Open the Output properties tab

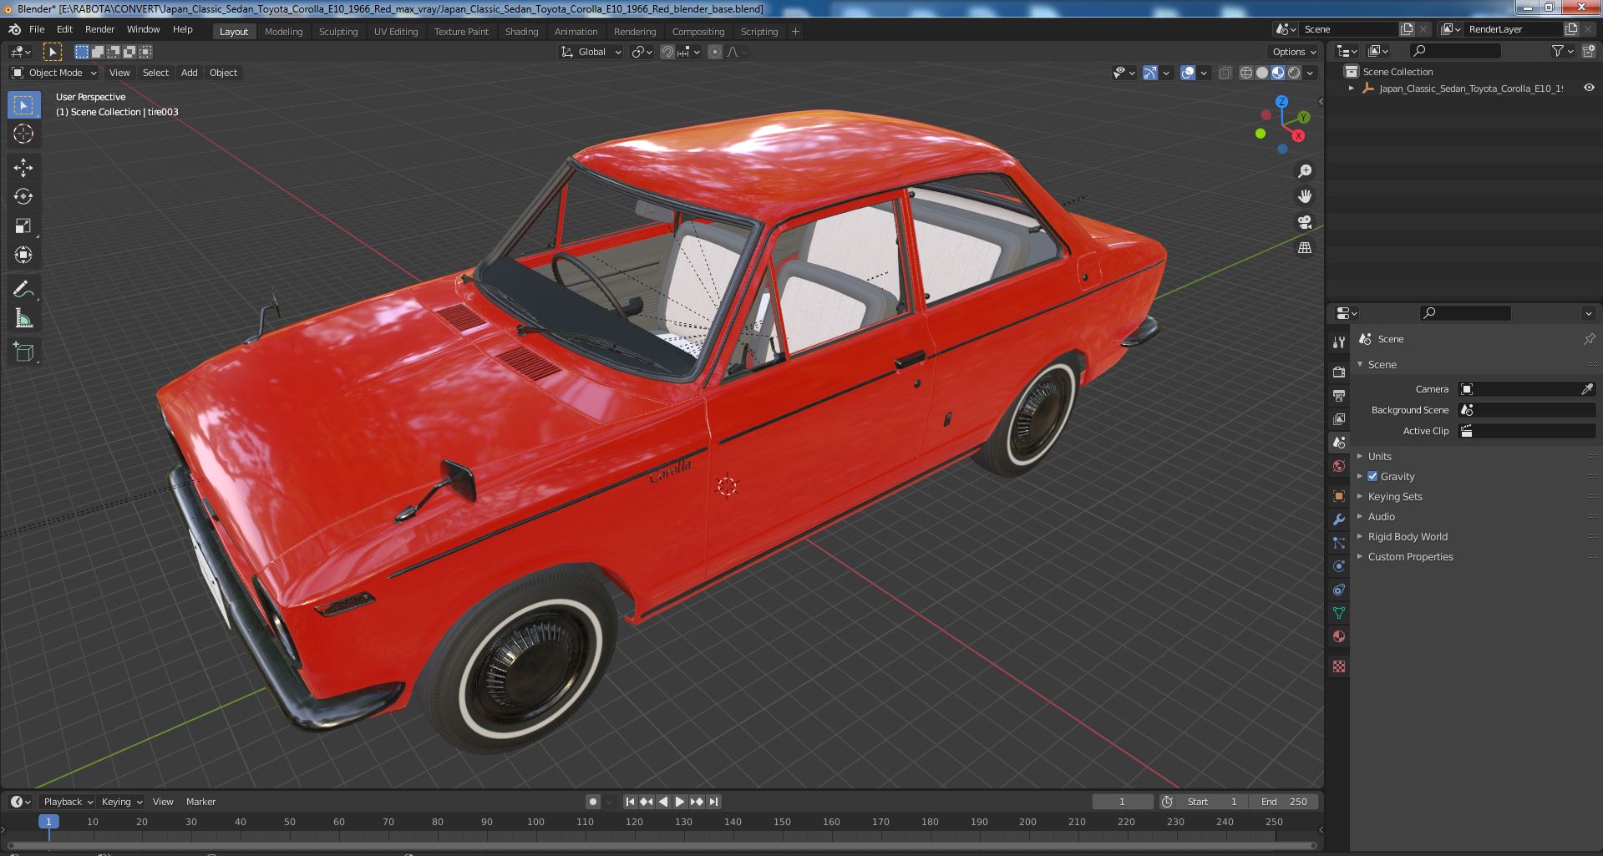(x=1339, y=395)
